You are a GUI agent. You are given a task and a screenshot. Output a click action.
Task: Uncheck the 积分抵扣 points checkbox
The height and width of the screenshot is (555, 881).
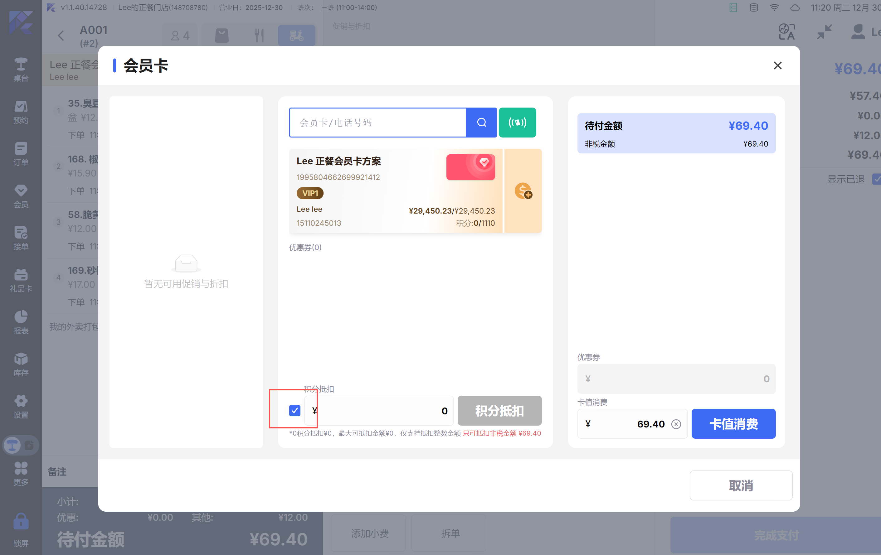[x=294, y=411]
